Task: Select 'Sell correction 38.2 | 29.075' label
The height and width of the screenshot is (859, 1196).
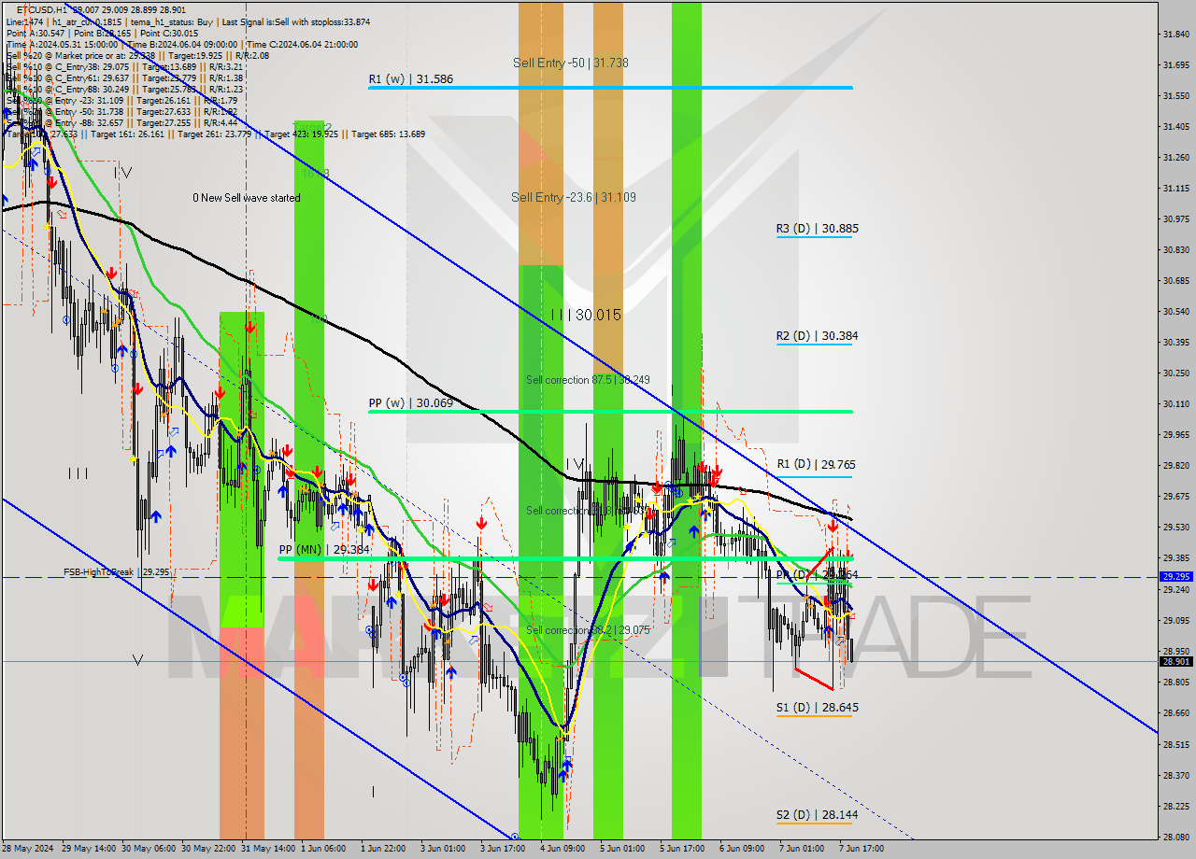Action: click(588, 630)
